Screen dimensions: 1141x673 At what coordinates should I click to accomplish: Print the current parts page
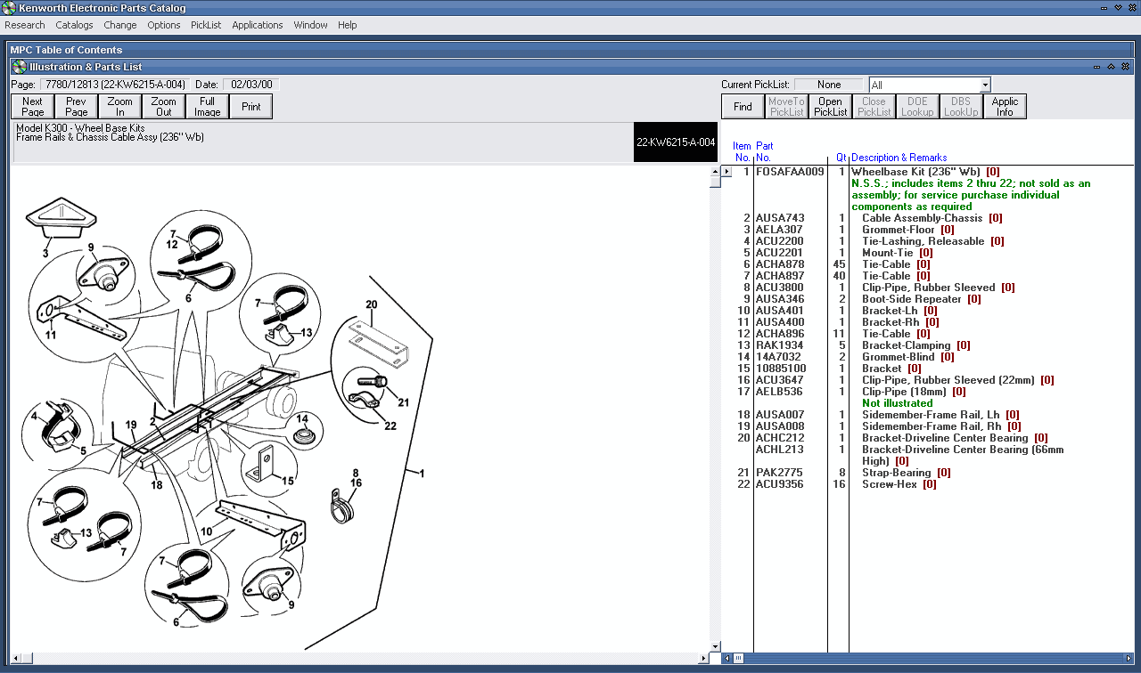[250, 106]
